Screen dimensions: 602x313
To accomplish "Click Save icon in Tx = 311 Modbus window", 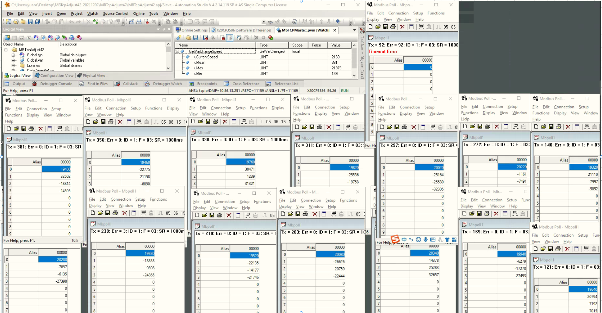I will [x=312, y=127].
